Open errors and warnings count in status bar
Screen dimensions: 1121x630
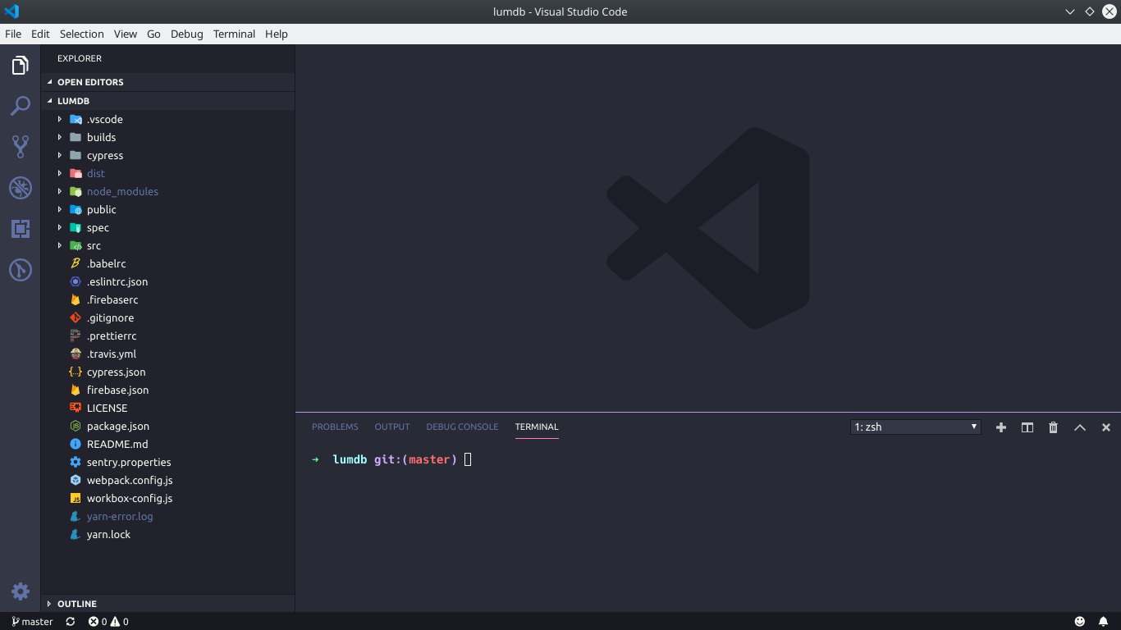pos(108,622)
